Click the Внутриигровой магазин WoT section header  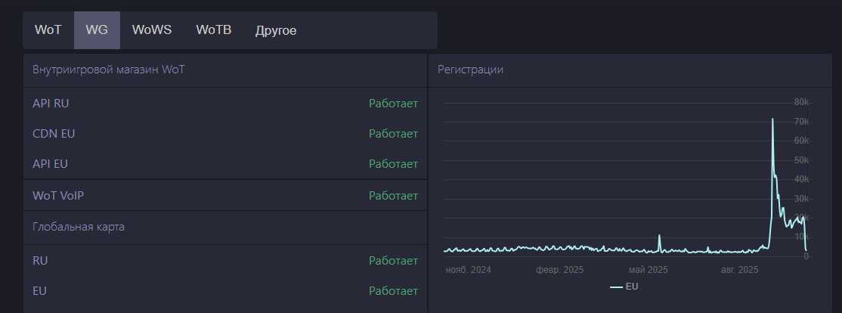tap(109, 70)
